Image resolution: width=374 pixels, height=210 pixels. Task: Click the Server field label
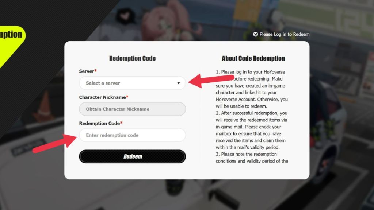[87, 71]
